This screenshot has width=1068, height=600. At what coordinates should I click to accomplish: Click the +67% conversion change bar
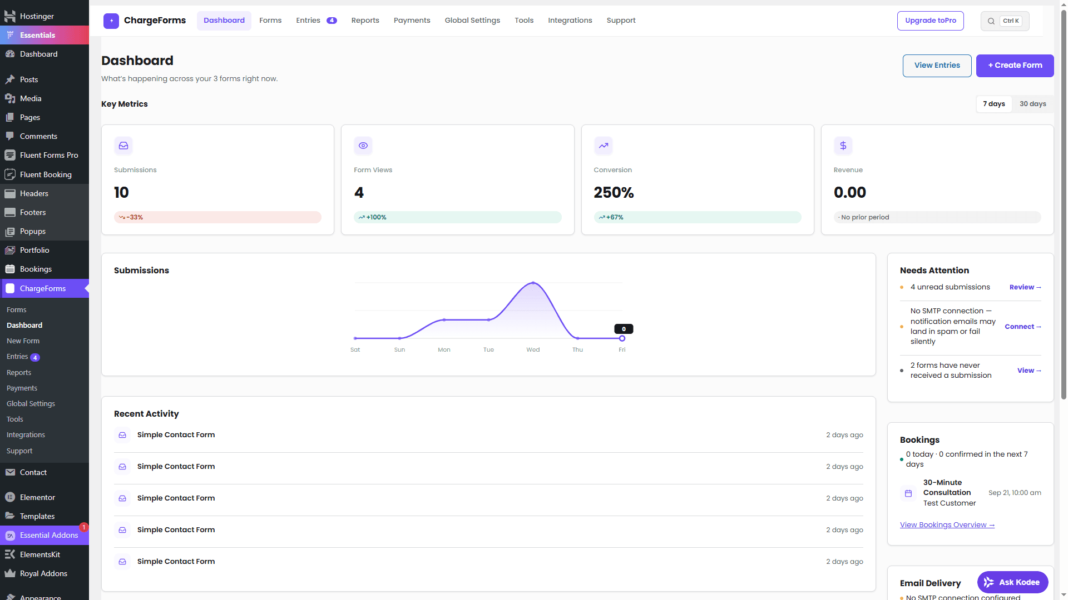[x=698, y=217]
